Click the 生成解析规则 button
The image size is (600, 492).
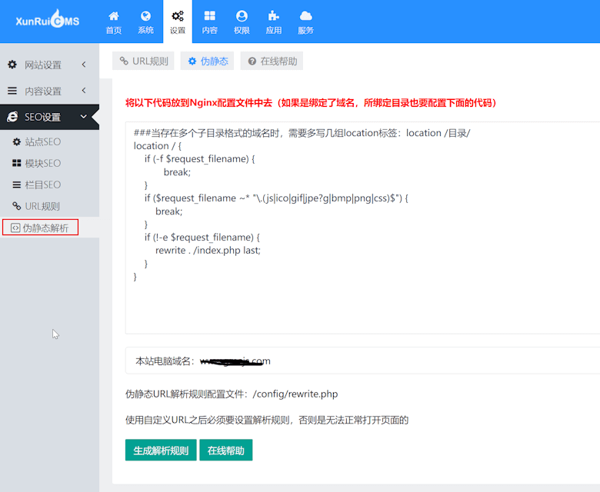(161, 450)
